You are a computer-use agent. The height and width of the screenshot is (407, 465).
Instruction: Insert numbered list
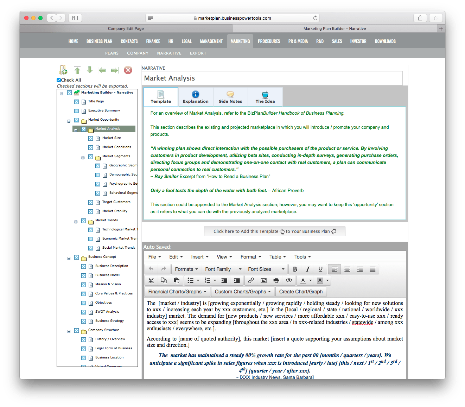[x=208, y=280]
